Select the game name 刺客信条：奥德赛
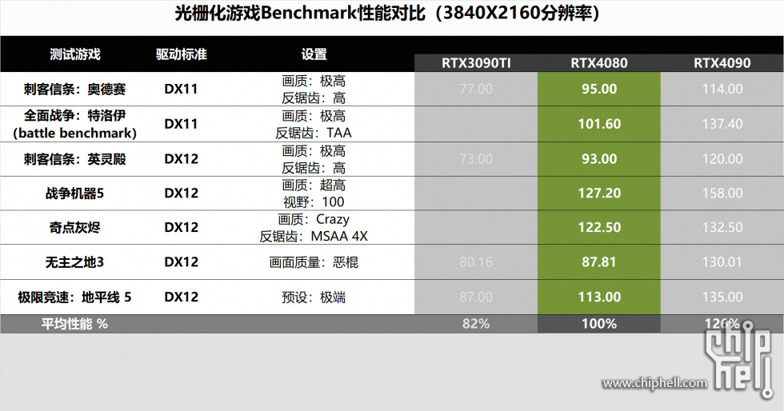This screenshot has width=784, height=411. tap(75, 89)
